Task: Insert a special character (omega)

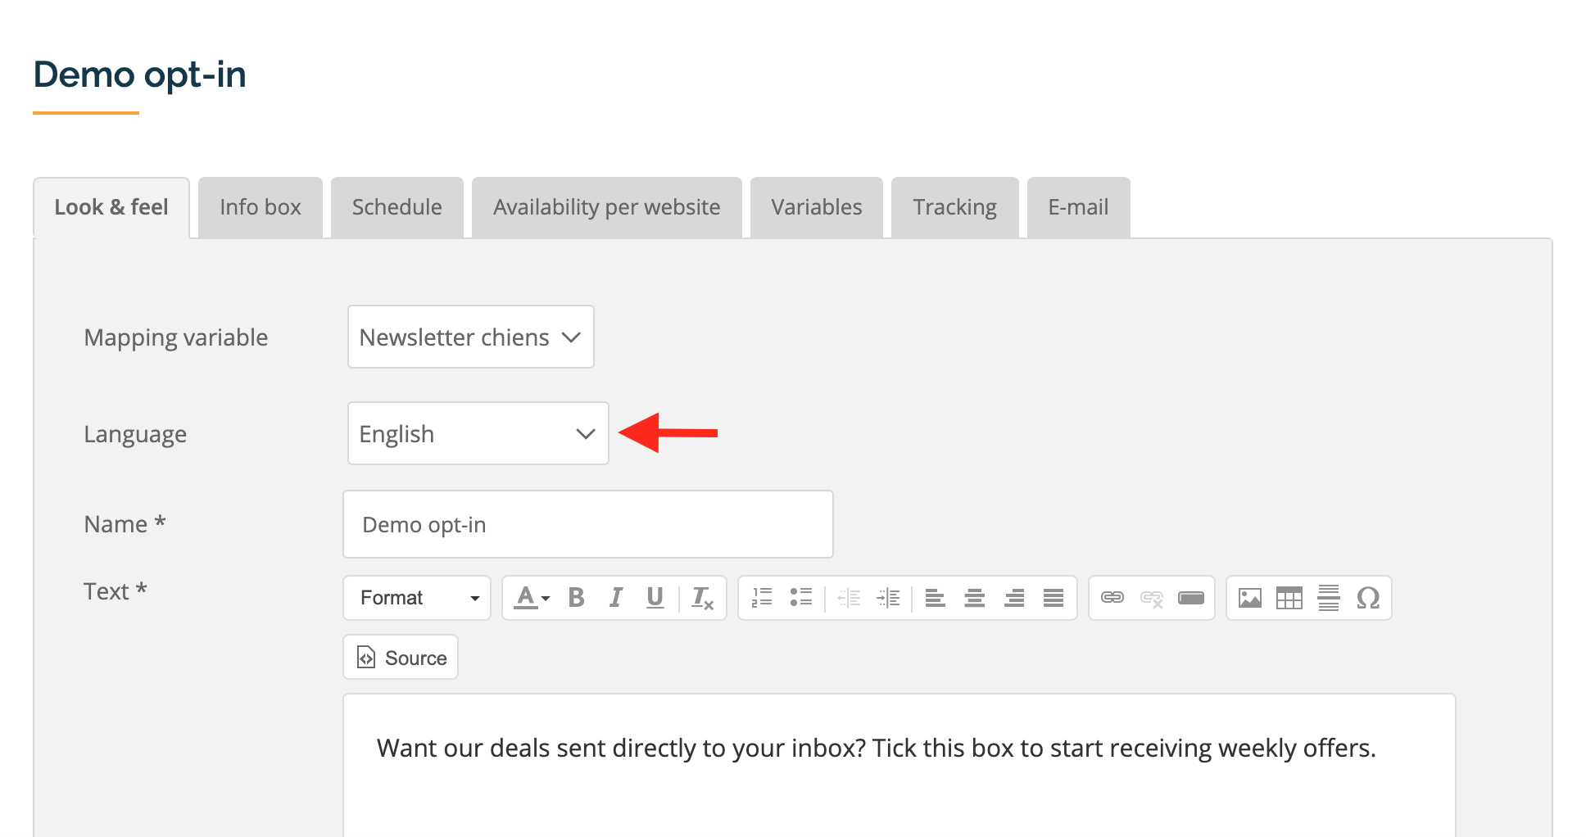Action: 1368,598
